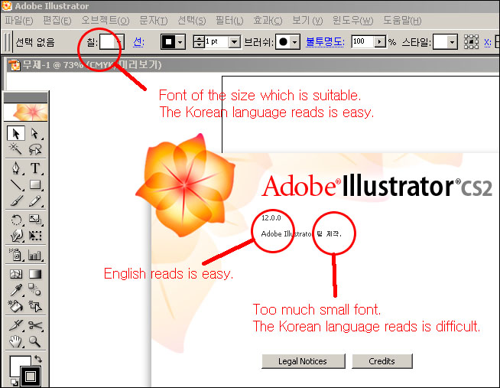This screenshot has width=500, height=388.
Task: Open the 문자 (Type) menu
Action: click(x=154, y=21)
